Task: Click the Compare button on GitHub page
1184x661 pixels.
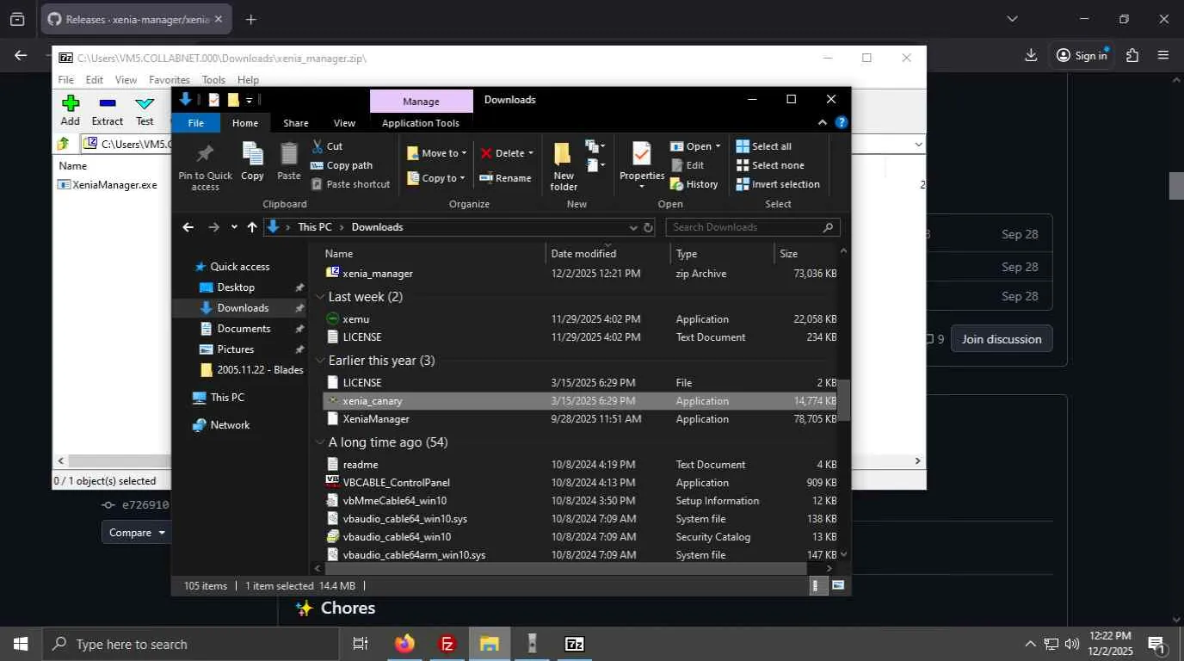Action: [137, 533]
